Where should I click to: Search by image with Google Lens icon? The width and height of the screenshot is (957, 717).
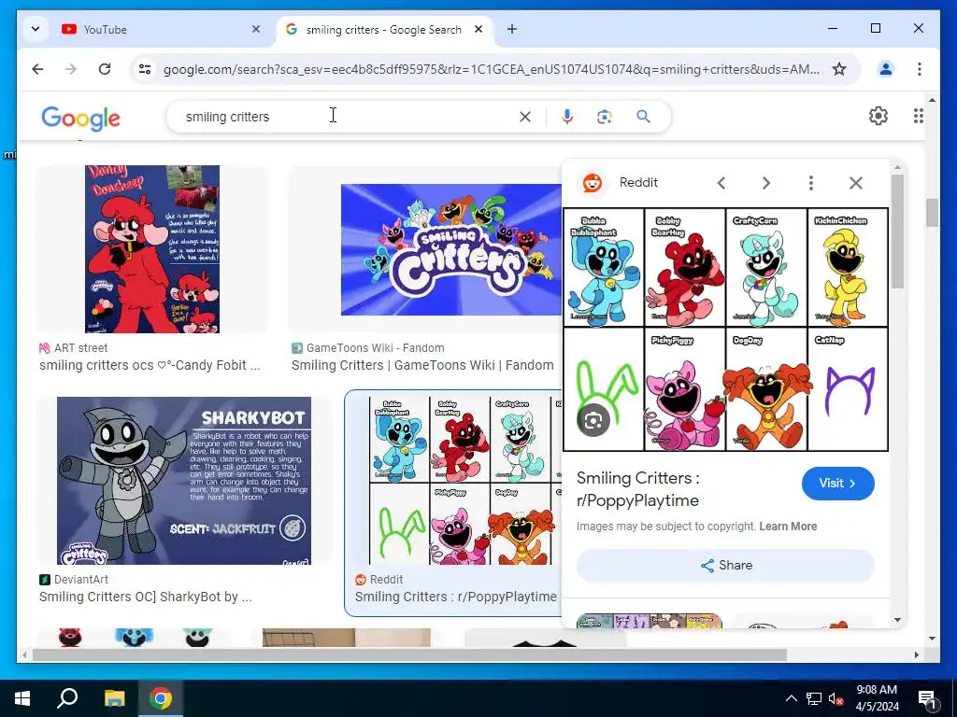605,117
